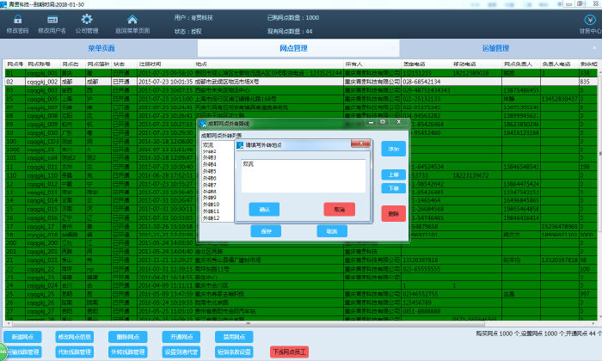The image size is (602, 361).
Task: Click 新建网点 button at bottom
Action: (24, 336)
